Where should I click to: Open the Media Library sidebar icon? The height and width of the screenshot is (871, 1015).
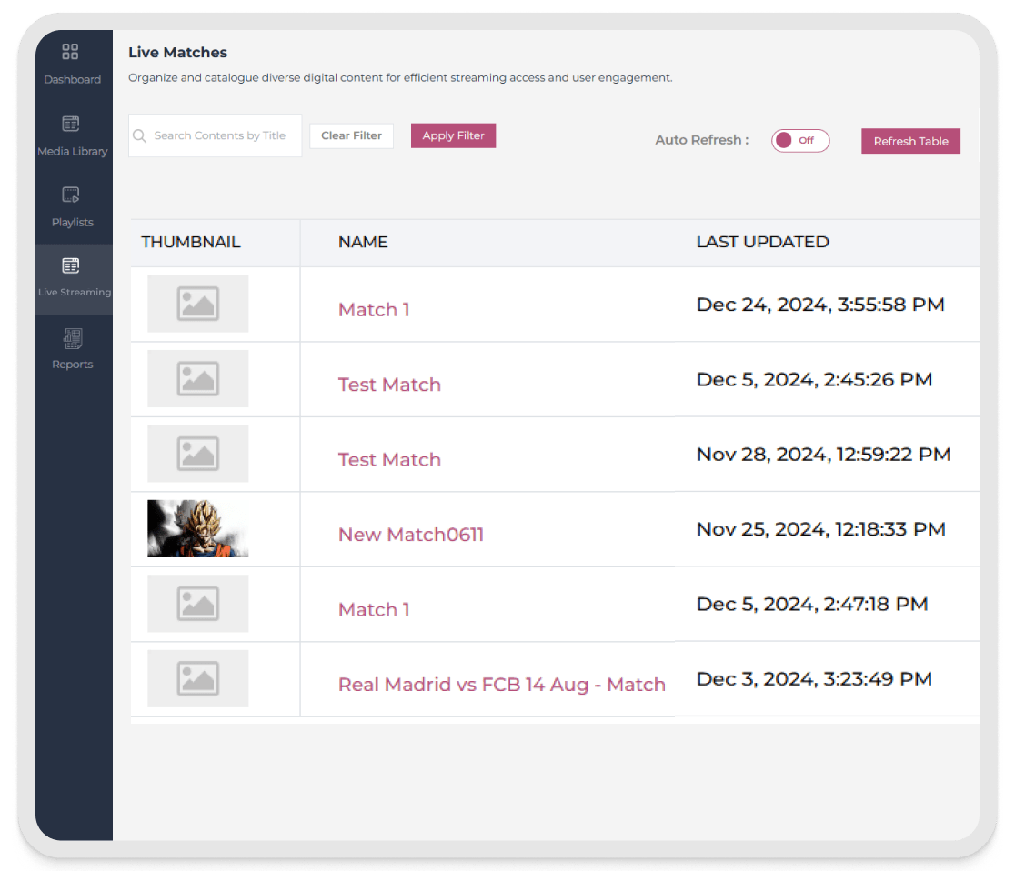point(71,124)
